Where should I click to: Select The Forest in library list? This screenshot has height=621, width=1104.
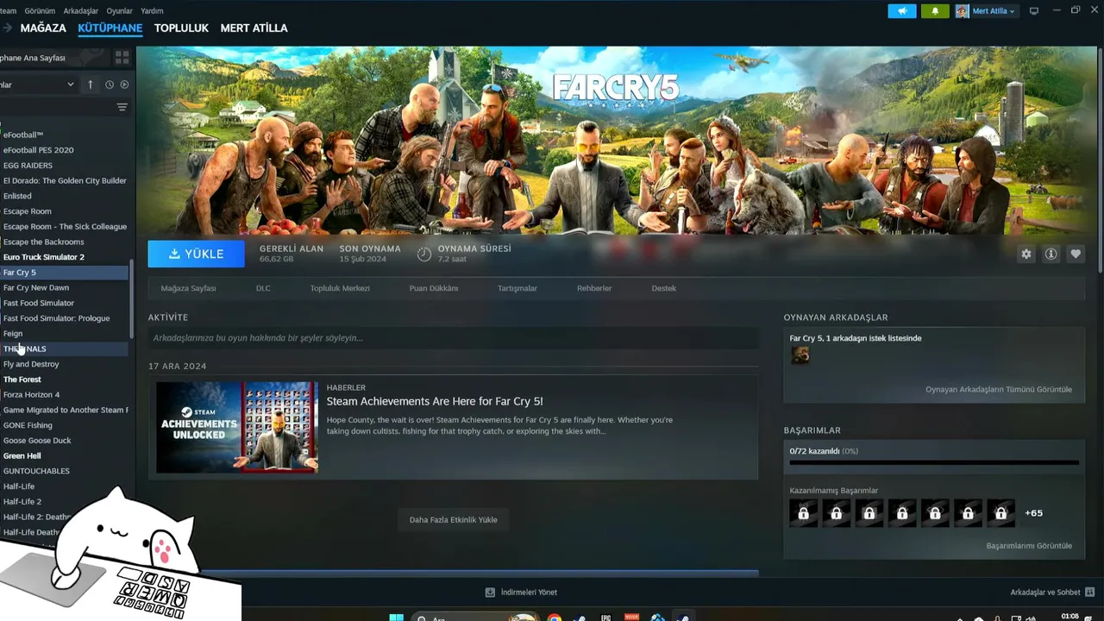pyautogui.click(x=22, y=379)
